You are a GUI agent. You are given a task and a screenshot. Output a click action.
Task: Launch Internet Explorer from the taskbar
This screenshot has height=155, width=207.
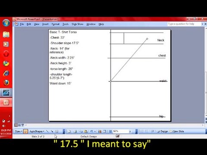pyautogui.click(x=6, y=73)
